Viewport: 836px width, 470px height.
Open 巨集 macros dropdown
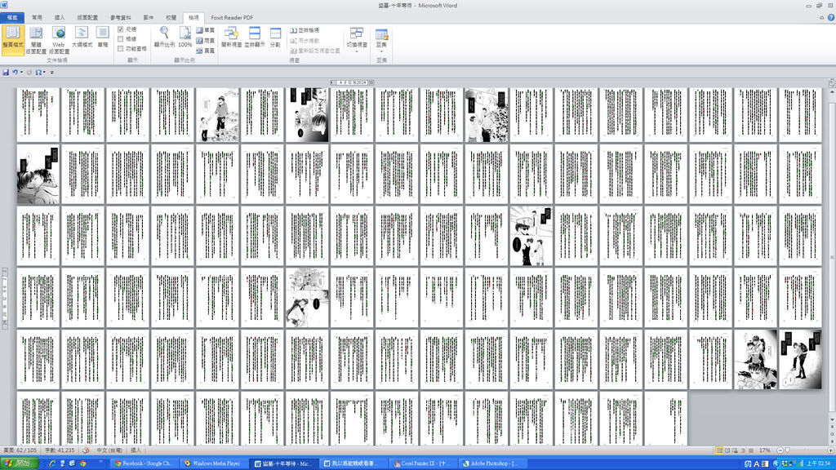[381, 39]
